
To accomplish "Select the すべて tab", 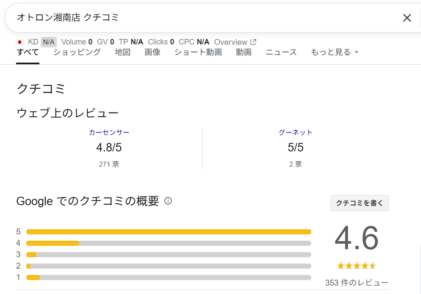I will (28, 52).
